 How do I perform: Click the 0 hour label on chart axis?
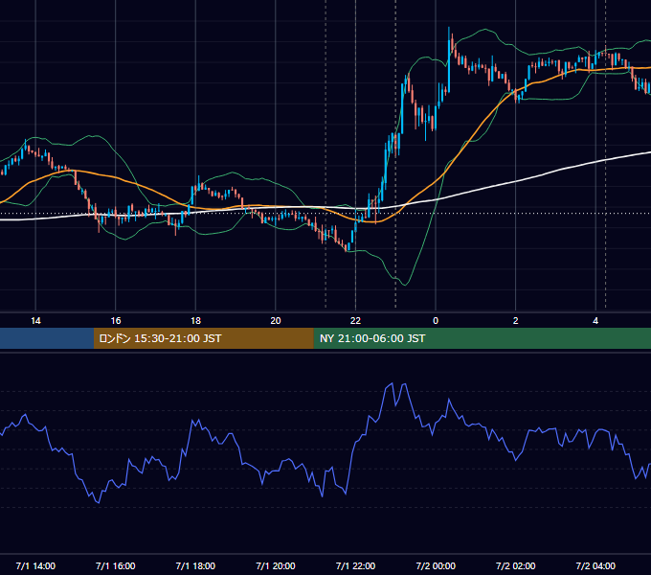[x=436, y=321]
